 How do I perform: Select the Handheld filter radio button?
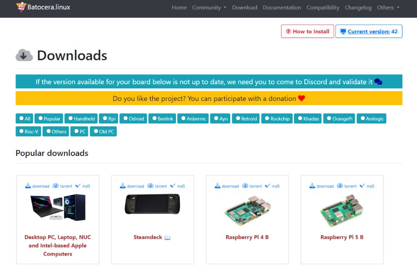tap(70, 118)
